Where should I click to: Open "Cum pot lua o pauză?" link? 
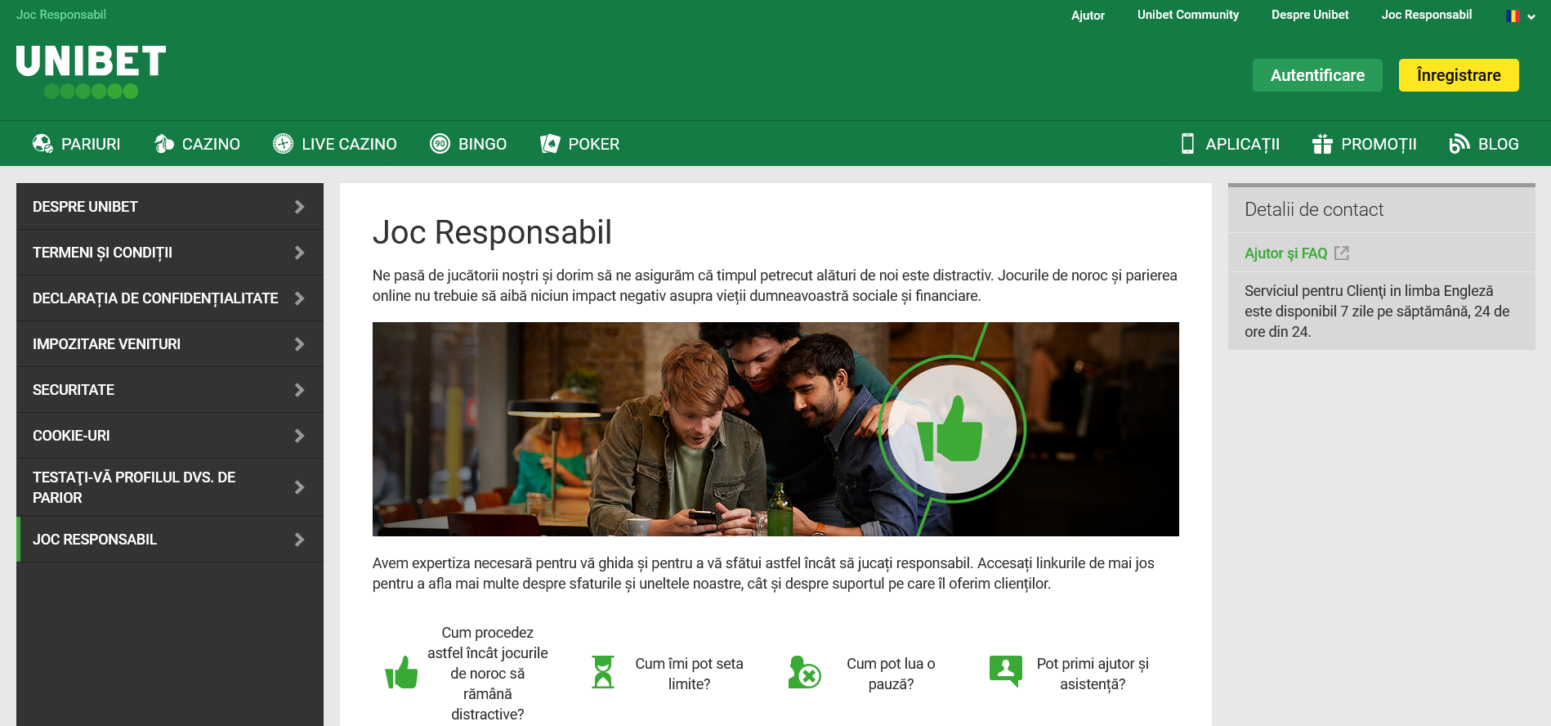click(891, 674)
